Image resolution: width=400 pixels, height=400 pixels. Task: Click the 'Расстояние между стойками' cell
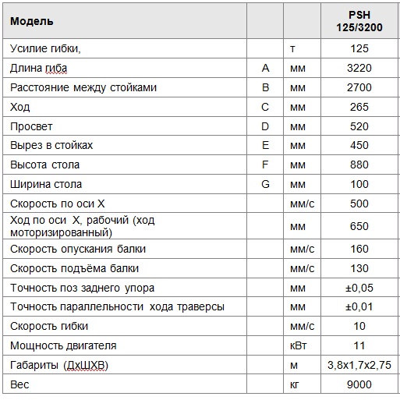point(125,87)
